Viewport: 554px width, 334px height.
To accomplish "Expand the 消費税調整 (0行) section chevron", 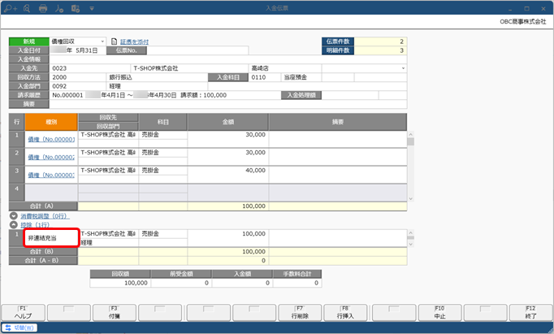I will tap(14, 216).
